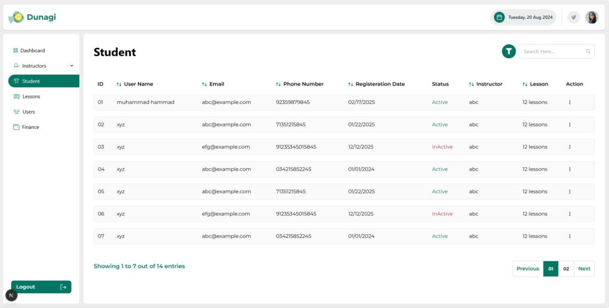The height and width of the screenshot is (308, 609).
Task: Click the Dunagi logo
Action: [32, 17]
